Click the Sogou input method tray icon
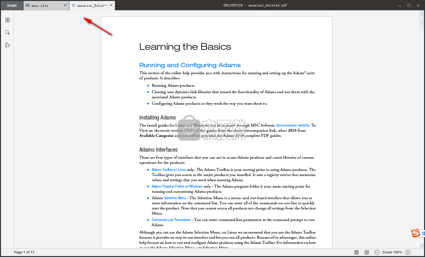 coord(416,233)
